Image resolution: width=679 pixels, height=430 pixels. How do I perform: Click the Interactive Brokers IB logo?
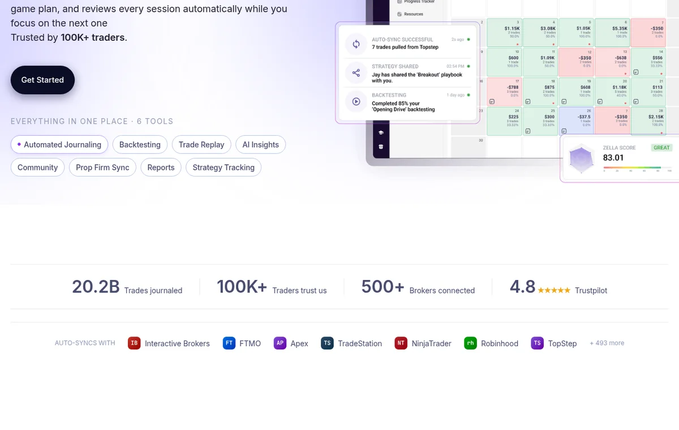coord(134,343)
